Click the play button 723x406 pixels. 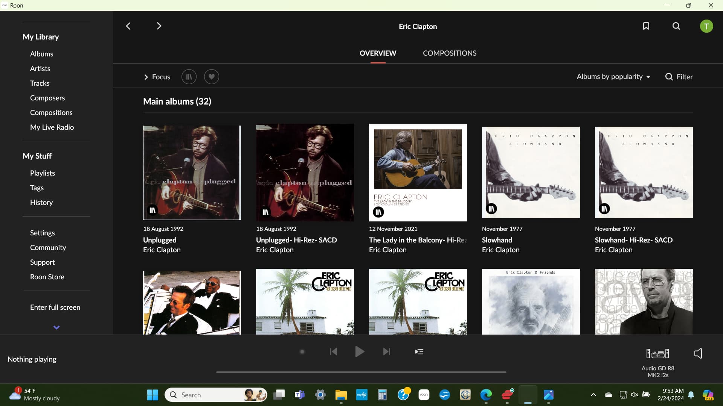360,351
